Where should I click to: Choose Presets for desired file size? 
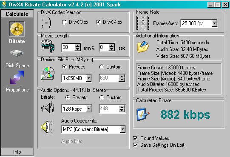(x=74, y=67)
